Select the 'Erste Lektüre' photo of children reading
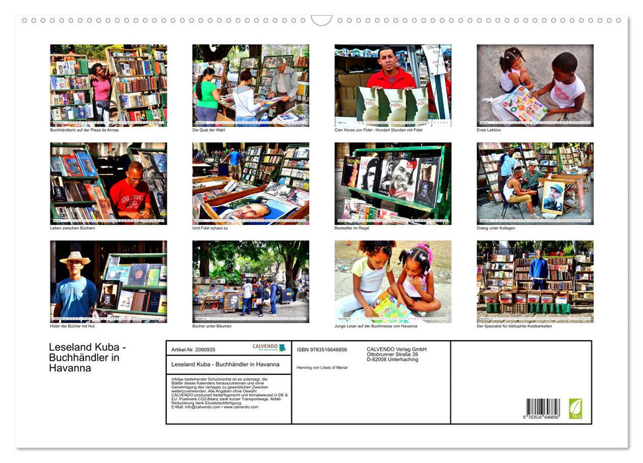643x463 pixels. point(535,85)
